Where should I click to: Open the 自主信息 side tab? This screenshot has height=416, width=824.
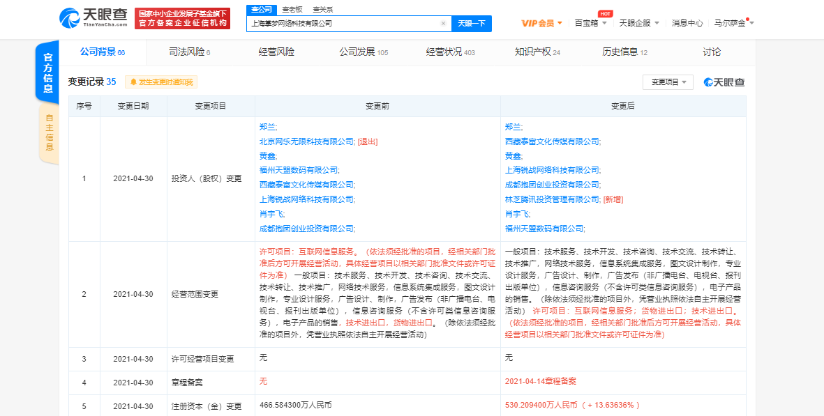click(x=48, y=132)
